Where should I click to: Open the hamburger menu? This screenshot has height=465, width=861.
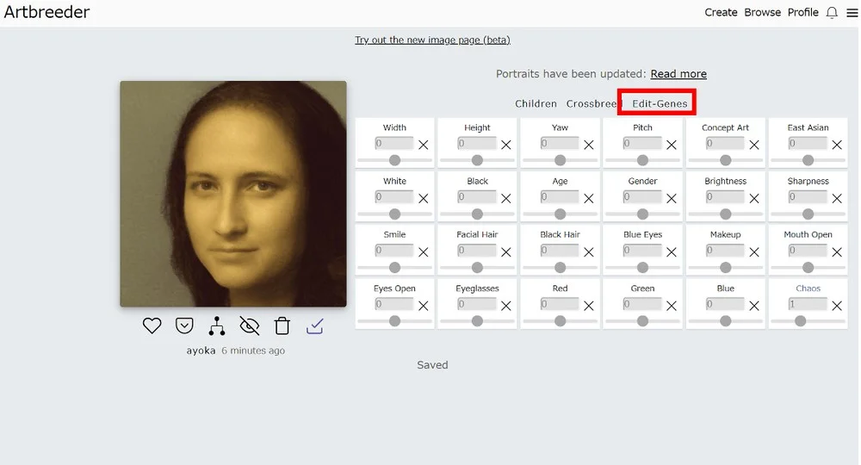(x=852, y=13)
